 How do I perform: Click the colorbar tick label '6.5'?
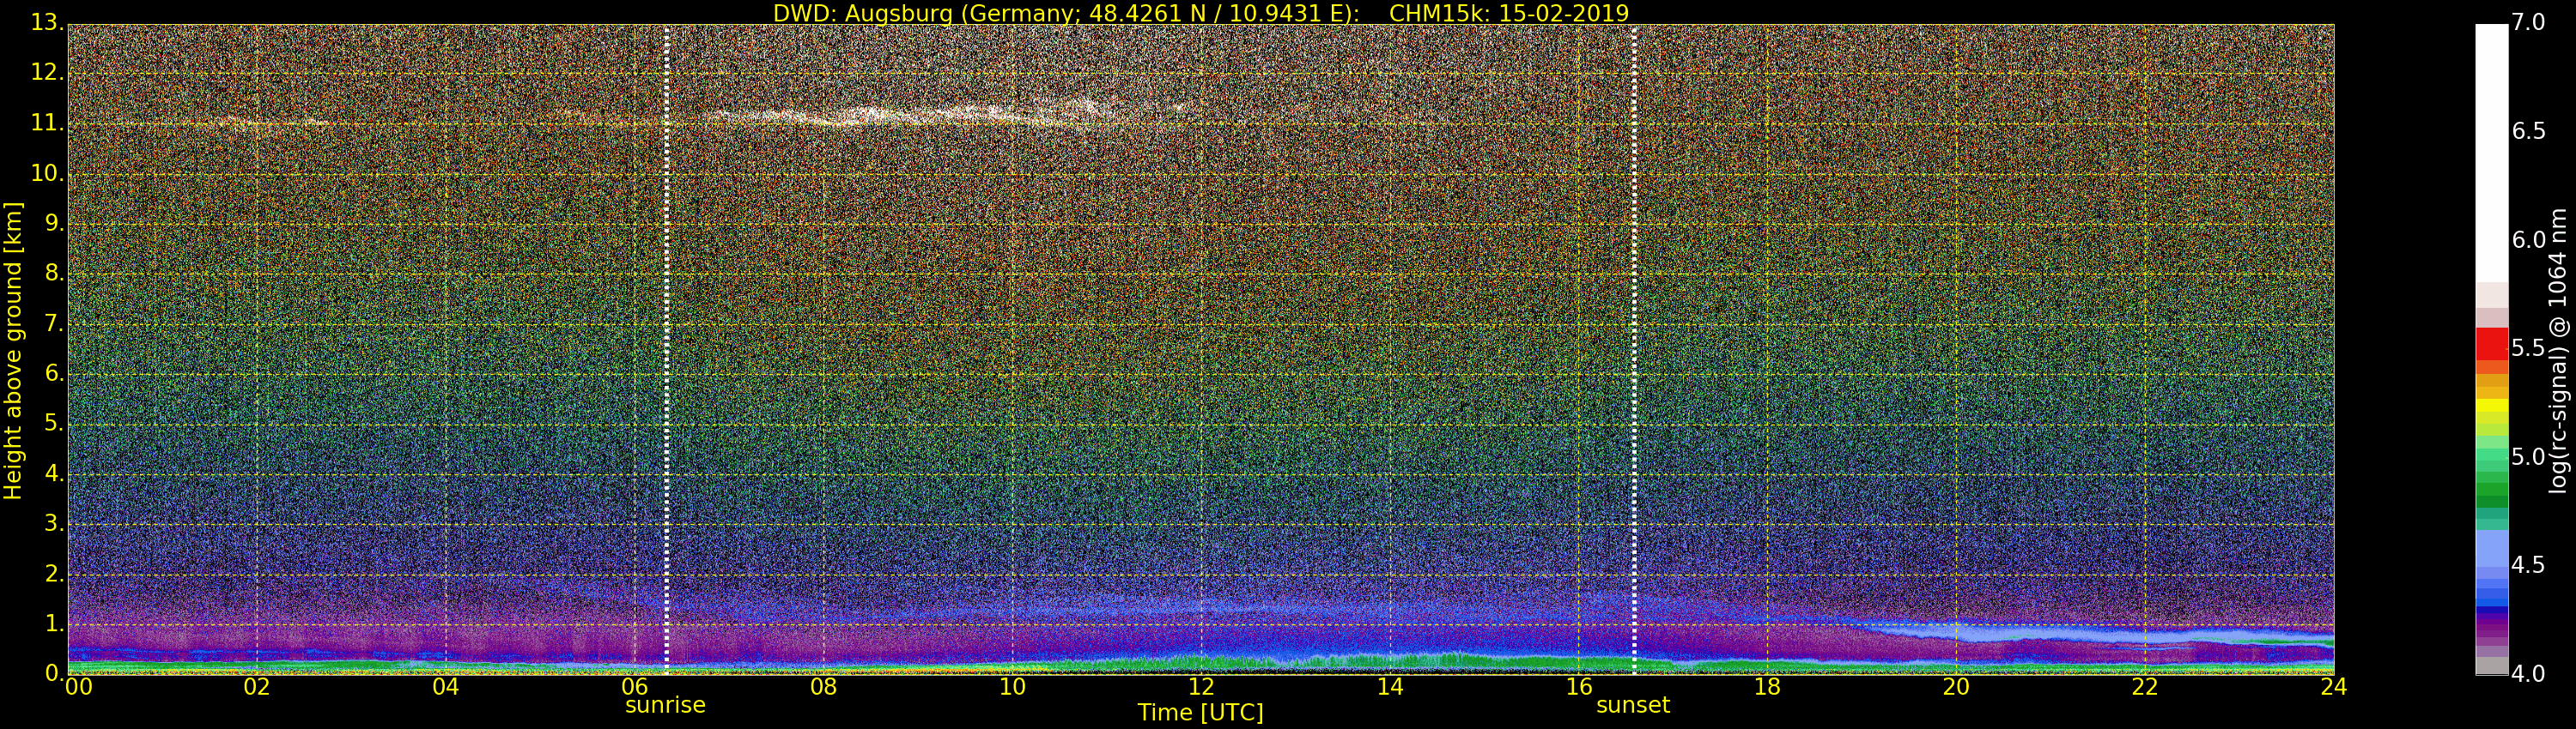tap(2529, 131)
